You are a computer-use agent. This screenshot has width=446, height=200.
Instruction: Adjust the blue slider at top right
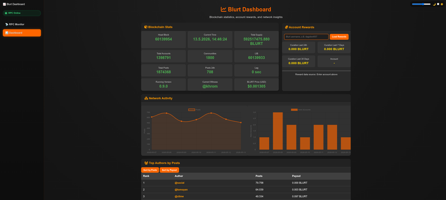(x=421, y=4)
